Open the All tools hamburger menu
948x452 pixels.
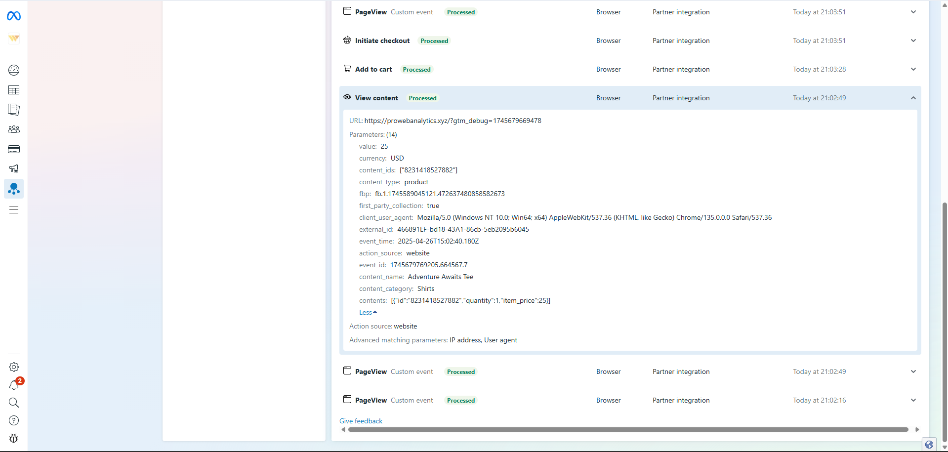click(14, 210)
